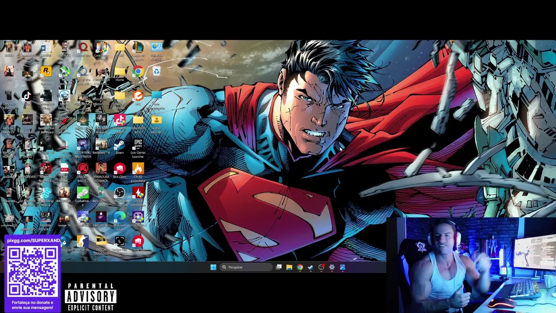Image resolution: width=556 pixels, height=313 pixels.
Task: Open Resident Evil 7 Biohazard shortcut
Action: point(46,124)
